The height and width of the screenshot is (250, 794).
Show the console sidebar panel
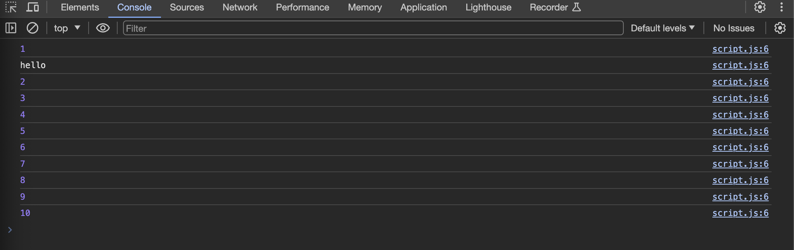click(x=11, y=28)
